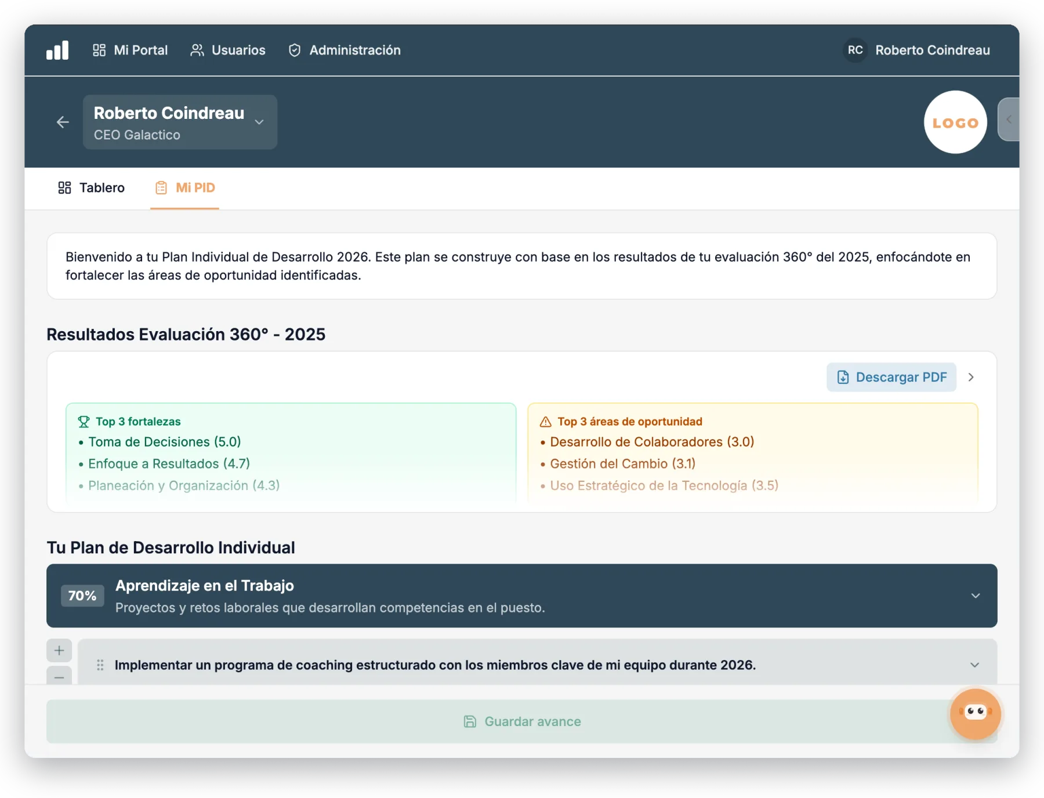Click 'Tu Plan de Desarrollo Individual' heading
The image size is (1044, 798).
pyautogui.click(x=171, y=548)
